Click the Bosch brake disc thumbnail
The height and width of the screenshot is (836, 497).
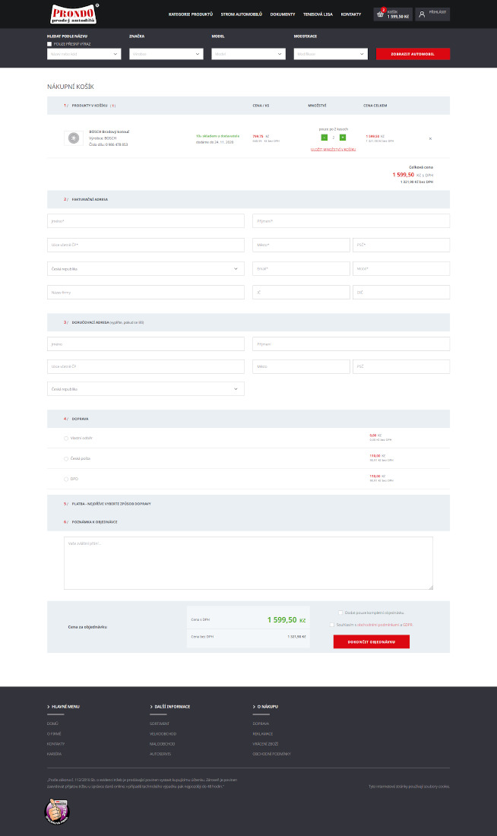[74, 138]
